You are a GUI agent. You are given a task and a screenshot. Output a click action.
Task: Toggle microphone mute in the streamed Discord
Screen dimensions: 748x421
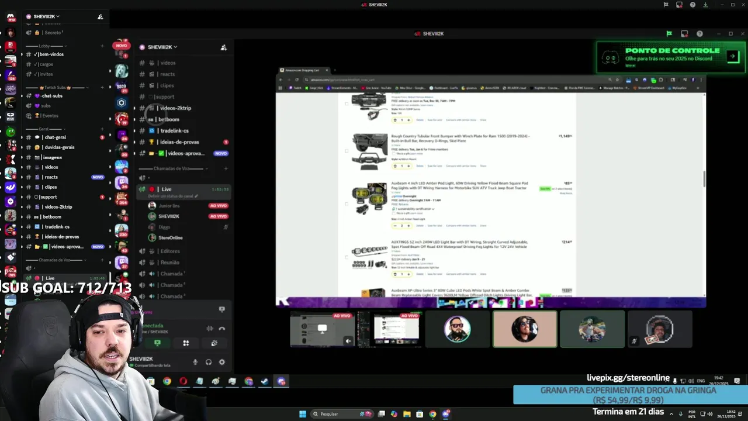195,362
